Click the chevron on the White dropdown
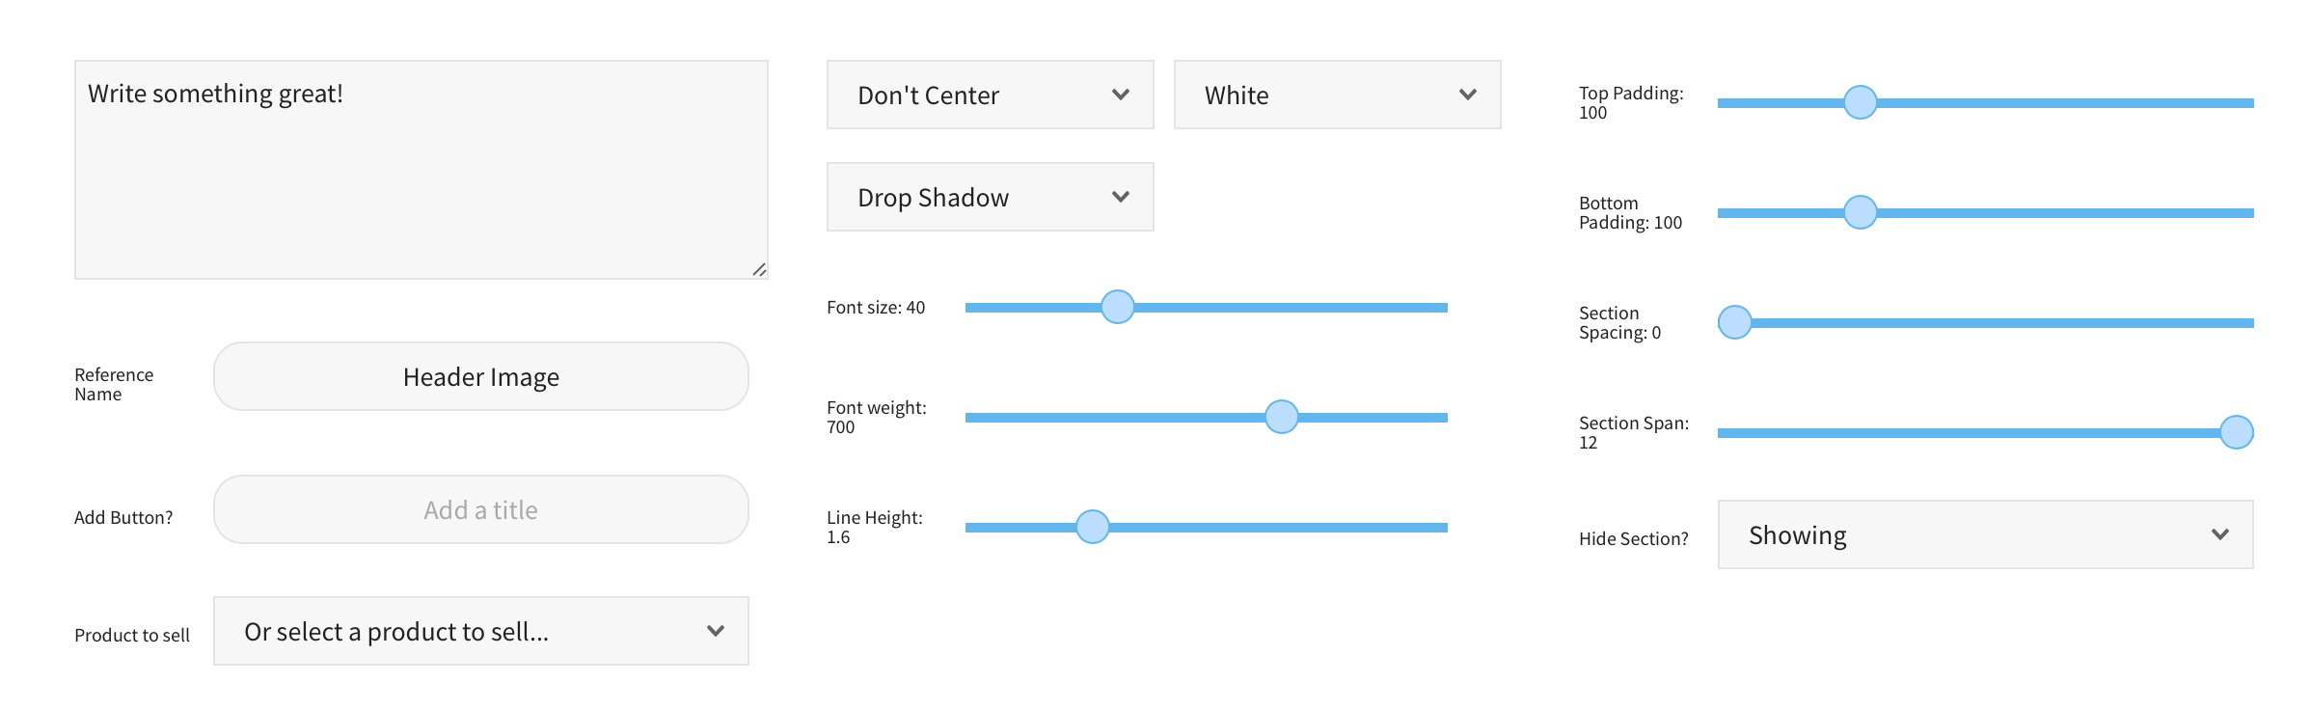 (1466, 94)
